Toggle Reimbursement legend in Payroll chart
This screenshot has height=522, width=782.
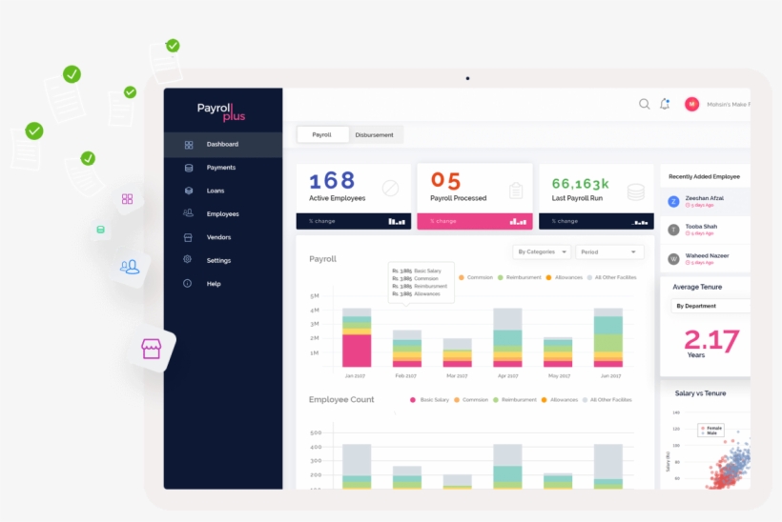520,277
